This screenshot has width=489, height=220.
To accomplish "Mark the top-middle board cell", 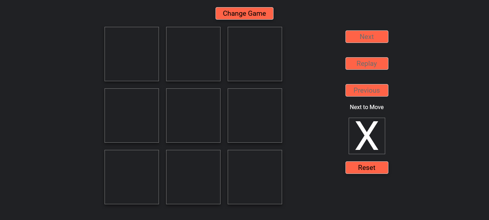I will (193, 54).
